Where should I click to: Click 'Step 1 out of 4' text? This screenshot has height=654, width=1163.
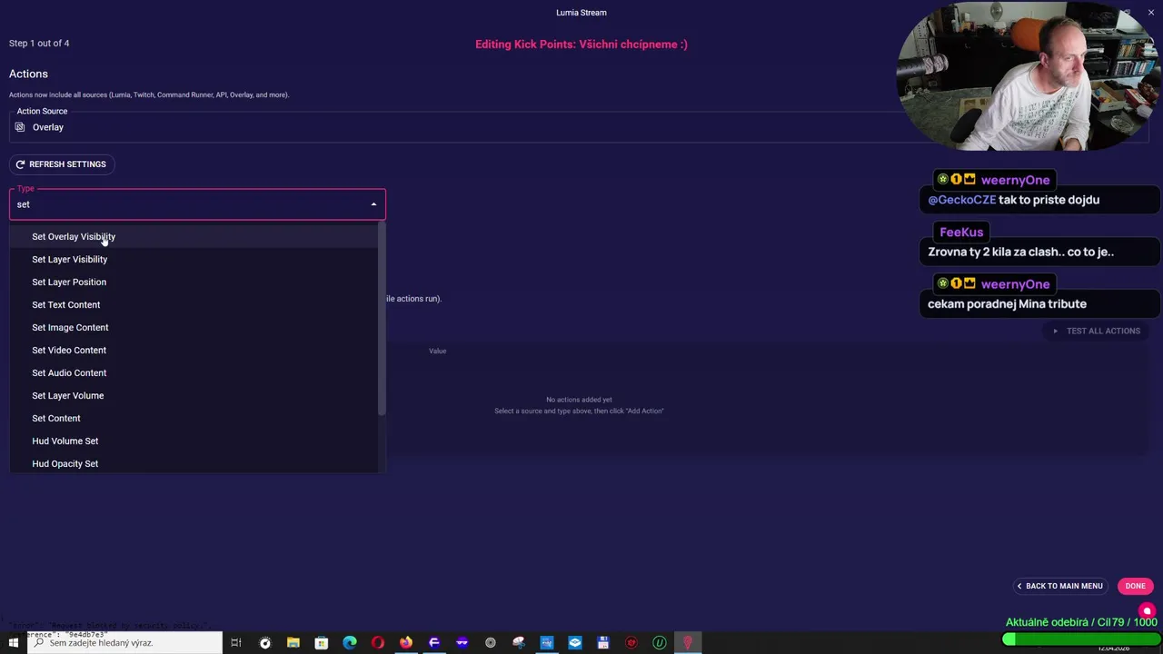39,44
